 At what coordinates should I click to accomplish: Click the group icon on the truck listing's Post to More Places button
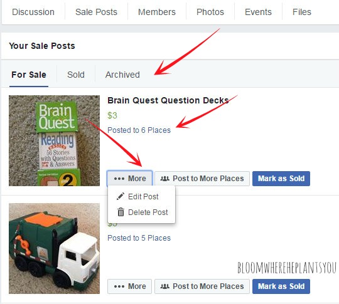164,286
